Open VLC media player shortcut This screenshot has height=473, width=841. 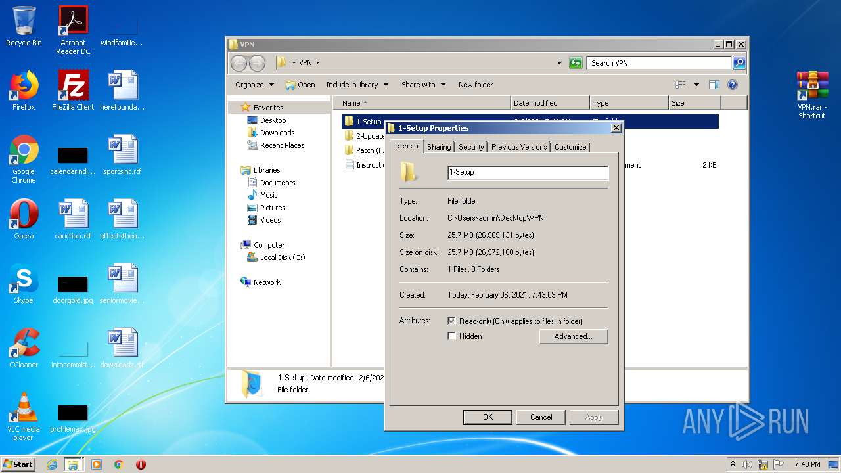pyautogui.click(x=24, y=417)
